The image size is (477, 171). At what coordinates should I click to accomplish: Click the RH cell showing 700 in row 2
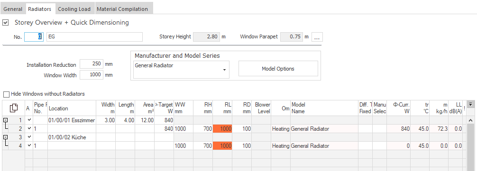coord(203,129)
